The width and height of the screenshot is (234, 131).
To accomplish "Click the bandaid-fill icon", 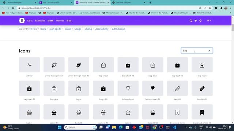I will [202, 88].
